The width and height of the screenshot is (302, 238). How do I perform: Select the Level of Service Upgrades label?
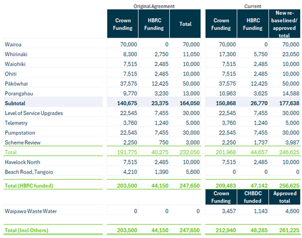[34, 113]
